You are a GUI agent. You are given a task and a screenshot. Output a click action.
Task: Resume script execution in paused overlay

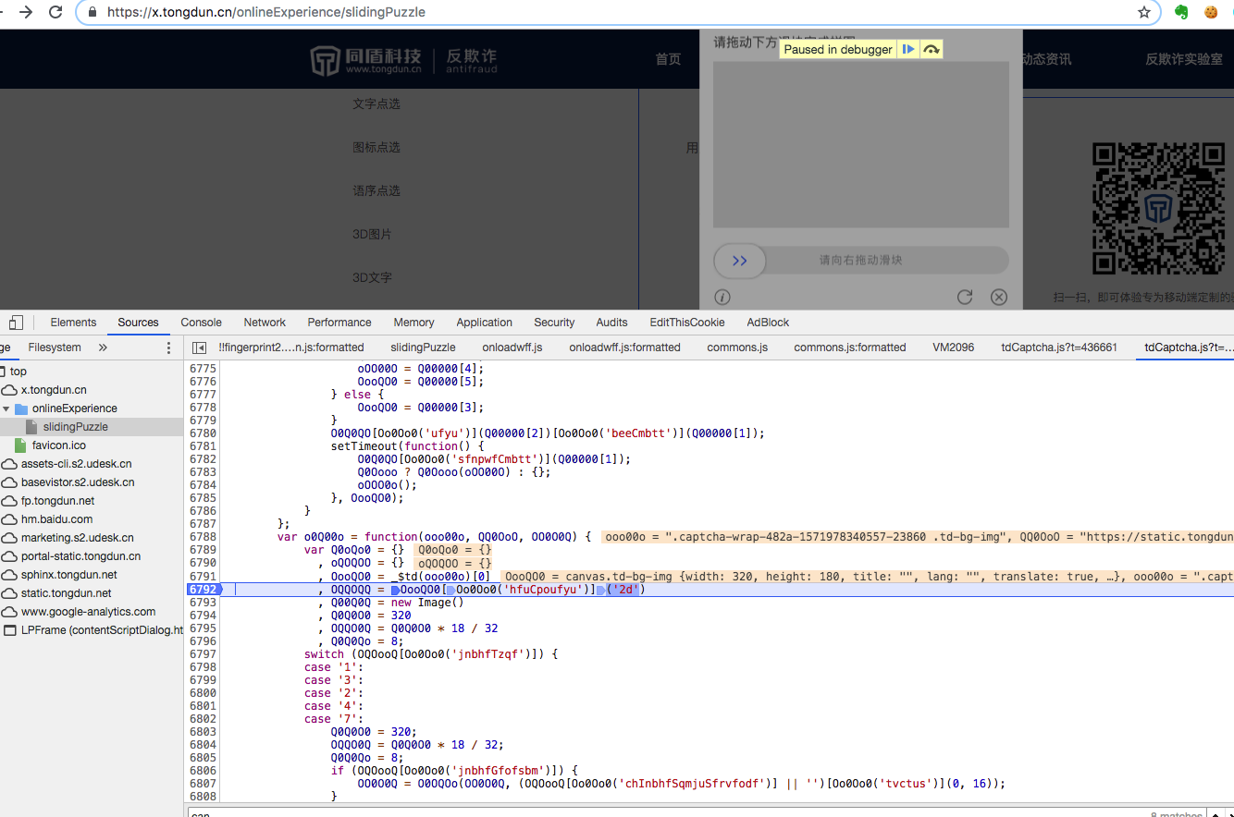point(908,49)
